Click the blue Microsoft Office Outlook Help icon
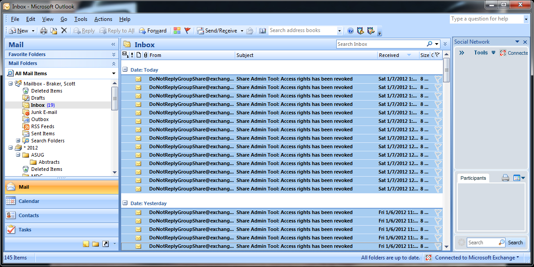 point(351,31)
